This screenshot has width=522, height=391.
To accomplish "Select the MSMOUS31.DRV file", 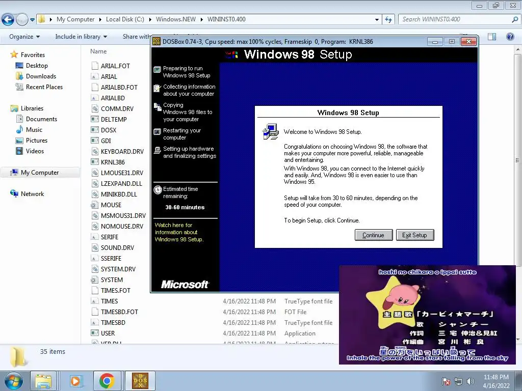I will [123, 216].
